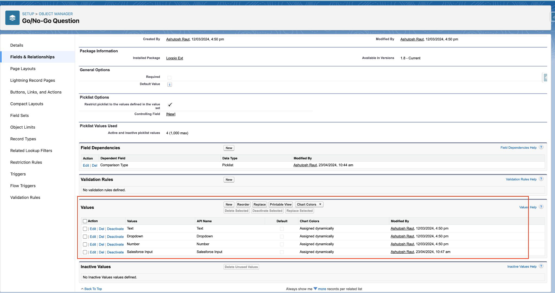Toggle the select-all checkbox in Action header
555x293 pixels.
click(85, 221)
